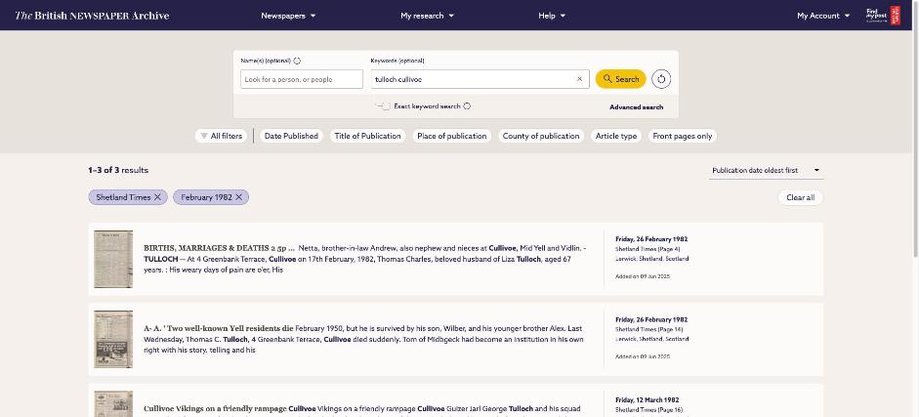Enable the Front pages only filter

pyautogui.click(x=683, y=136)
